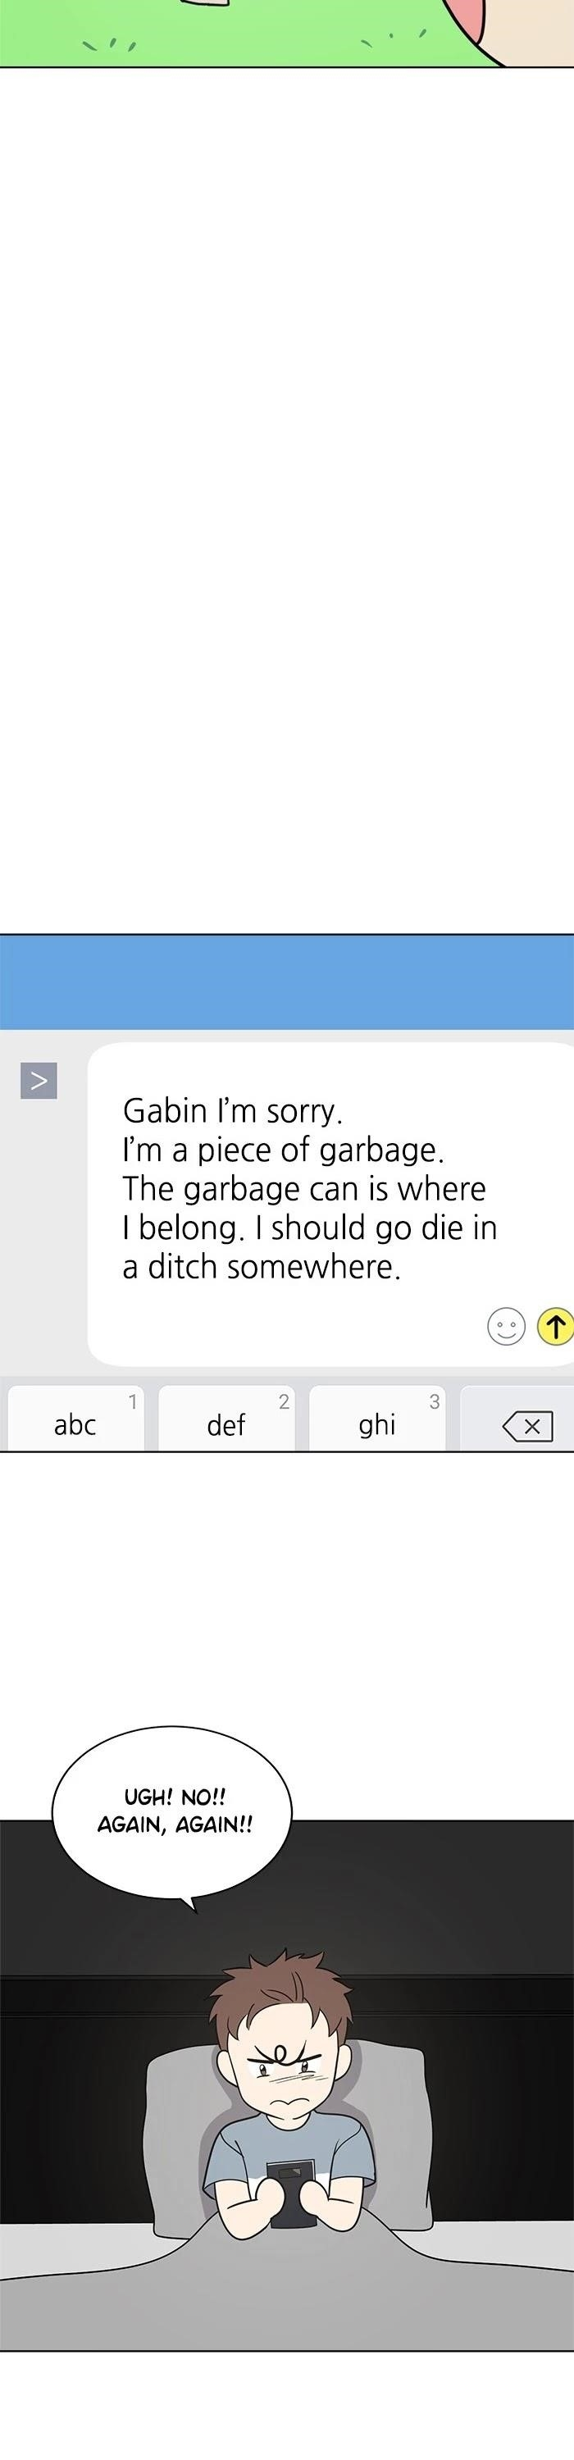Expand options with the gray arrow button
Viewport: 574px width, 2460px height.
(39, 1080)
